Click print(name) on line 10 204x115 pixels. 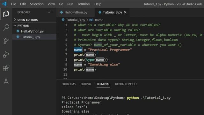(x=85, y=70)
